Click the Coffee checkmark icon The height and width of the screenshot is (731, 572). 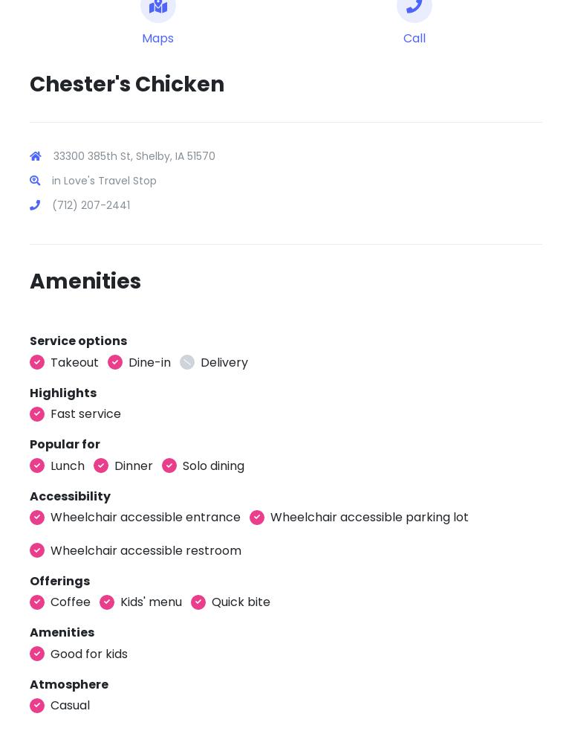click(x=37, y=602)
